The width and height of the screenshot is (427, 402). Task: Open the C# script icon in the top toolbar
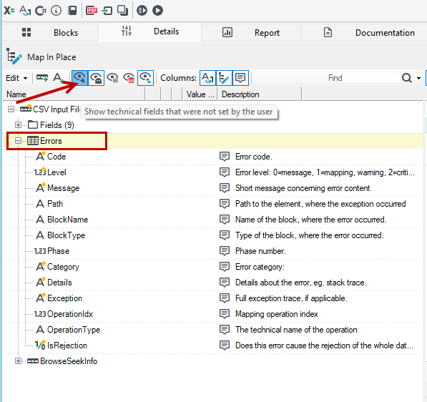click(x=41, y=11)
